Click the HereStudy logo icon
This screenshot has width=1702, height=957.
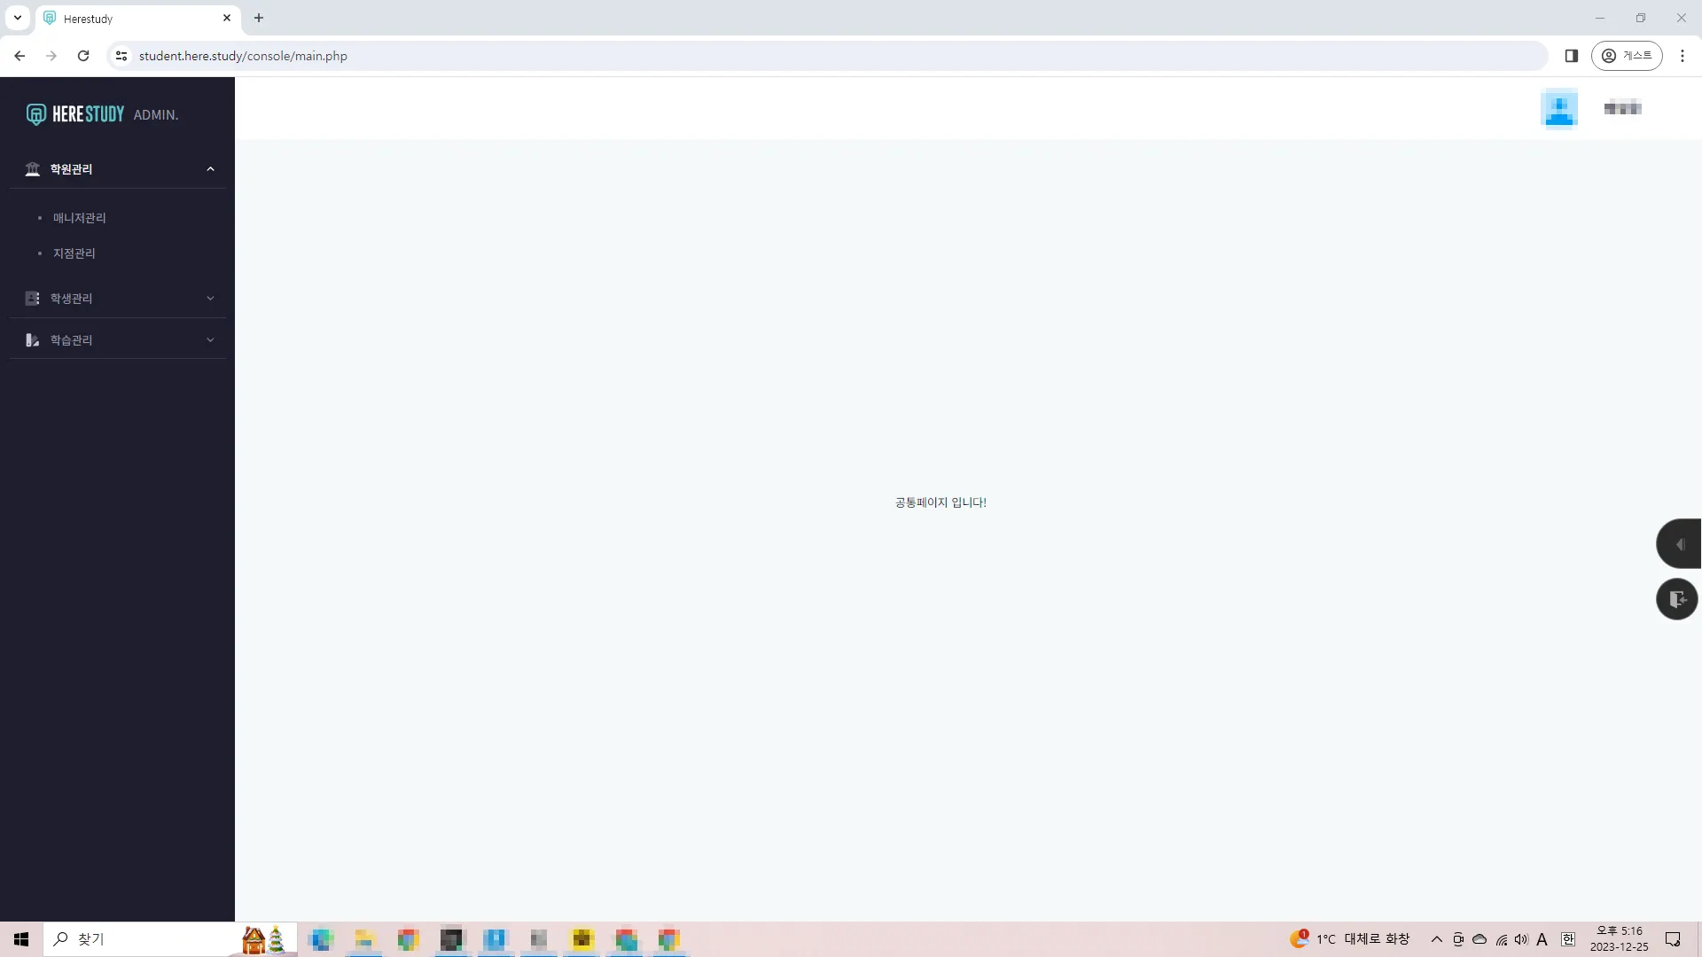tap(35, 114)
